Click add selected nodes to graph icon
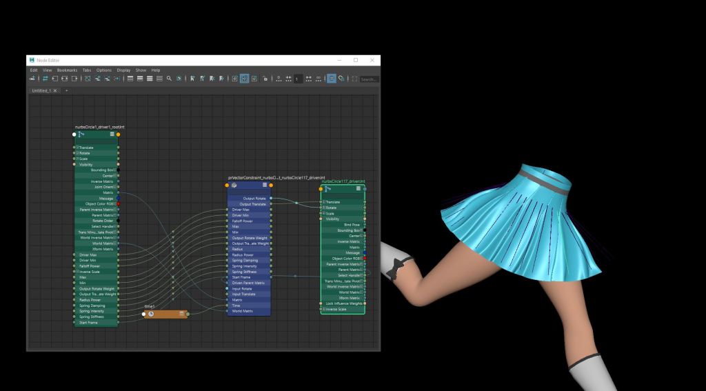 [x=97, y=79]
